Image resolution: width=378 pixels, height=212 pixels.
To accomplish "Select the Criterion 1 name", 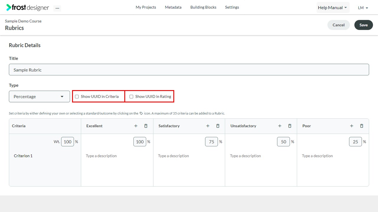I will (23, 156).
